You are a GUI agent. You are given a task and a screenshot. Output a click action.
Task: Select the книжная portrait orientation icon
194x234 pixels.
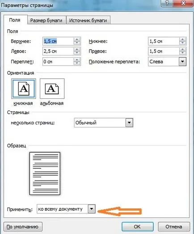(x=24, y=89)
